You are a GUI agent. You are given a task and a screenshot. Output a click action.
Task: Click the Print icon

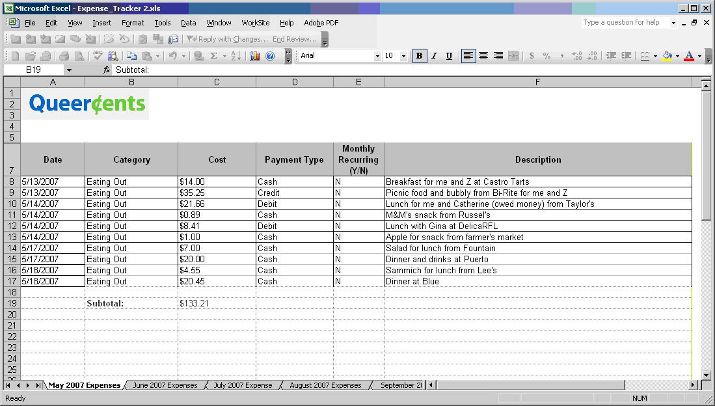click(64, 56)
